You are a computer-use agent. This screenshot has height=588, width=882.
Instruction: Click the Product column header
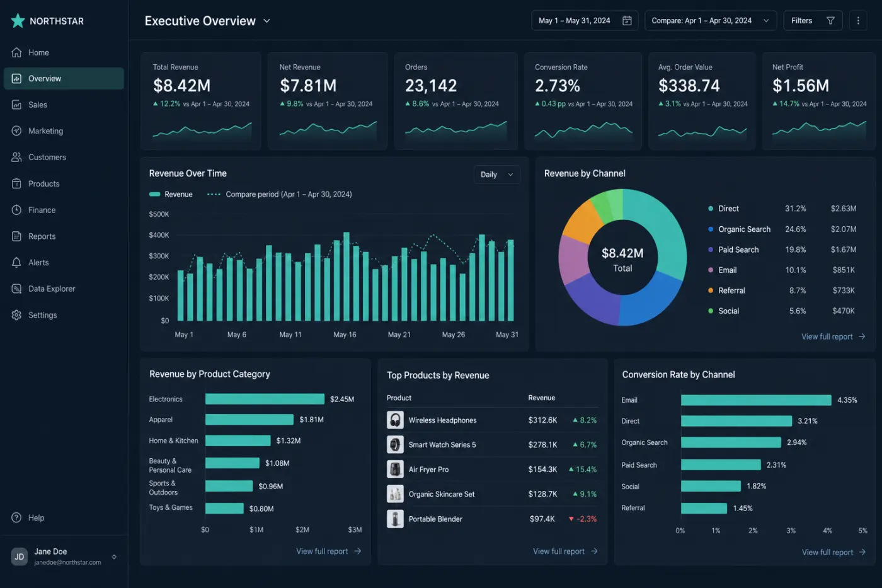click(399, 398)
